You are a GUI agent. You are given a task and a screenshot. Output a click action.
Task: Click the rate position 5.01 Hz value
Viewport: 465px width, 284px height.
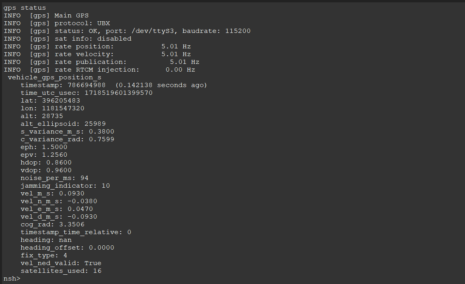click(176, 46)
